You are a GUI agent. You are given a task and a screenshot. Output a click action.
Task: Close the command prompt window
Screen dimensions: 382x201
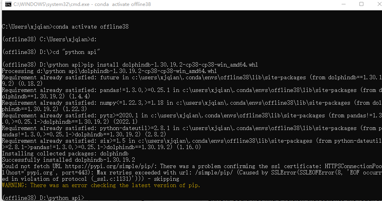coord(379,4)
